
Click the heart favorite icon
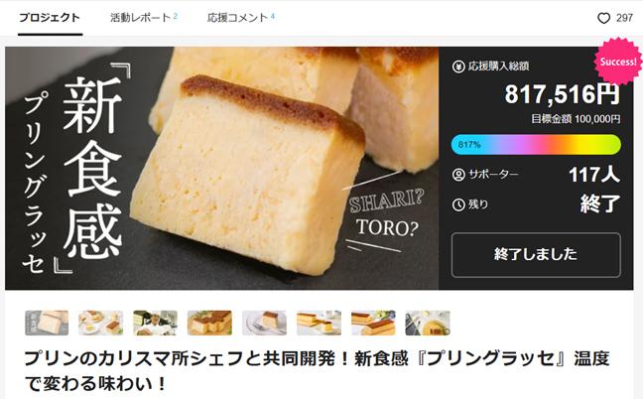603,18
